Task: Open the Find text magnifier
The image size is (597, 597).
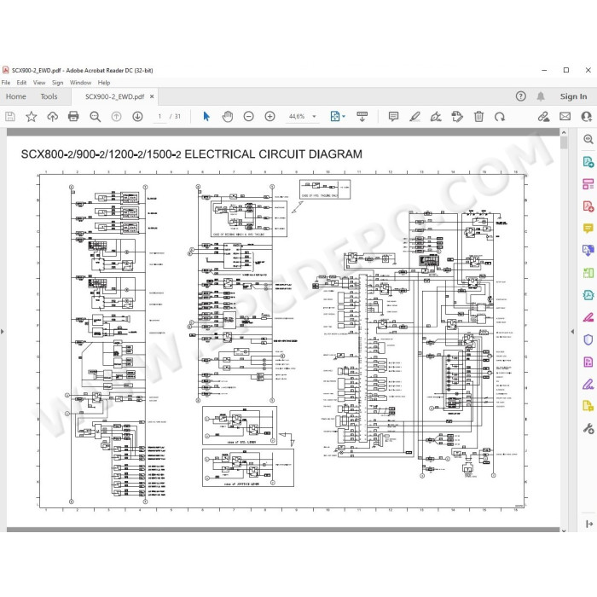Action: 96,117
